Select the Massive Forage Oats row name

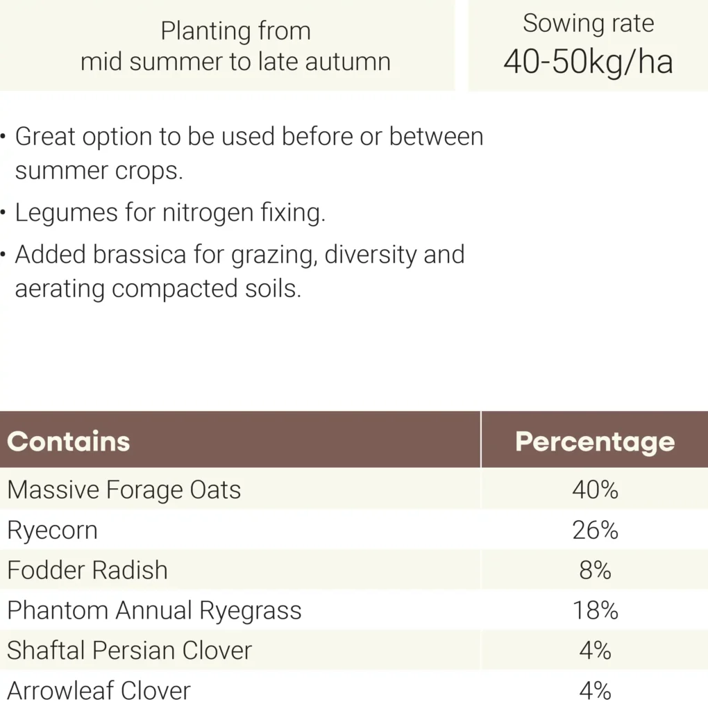(124, 490)
